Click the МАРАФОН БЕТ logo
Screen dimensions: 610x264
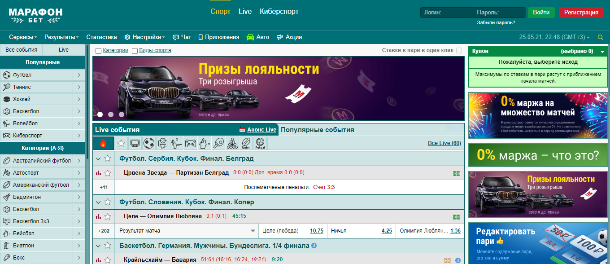[x=35, y=16]
